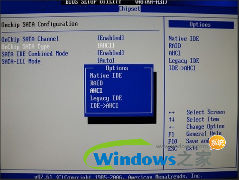Screen dimensions: 239x180
Task: Click the up-down arrows Select Item icon
Action: tap(172, 120)
